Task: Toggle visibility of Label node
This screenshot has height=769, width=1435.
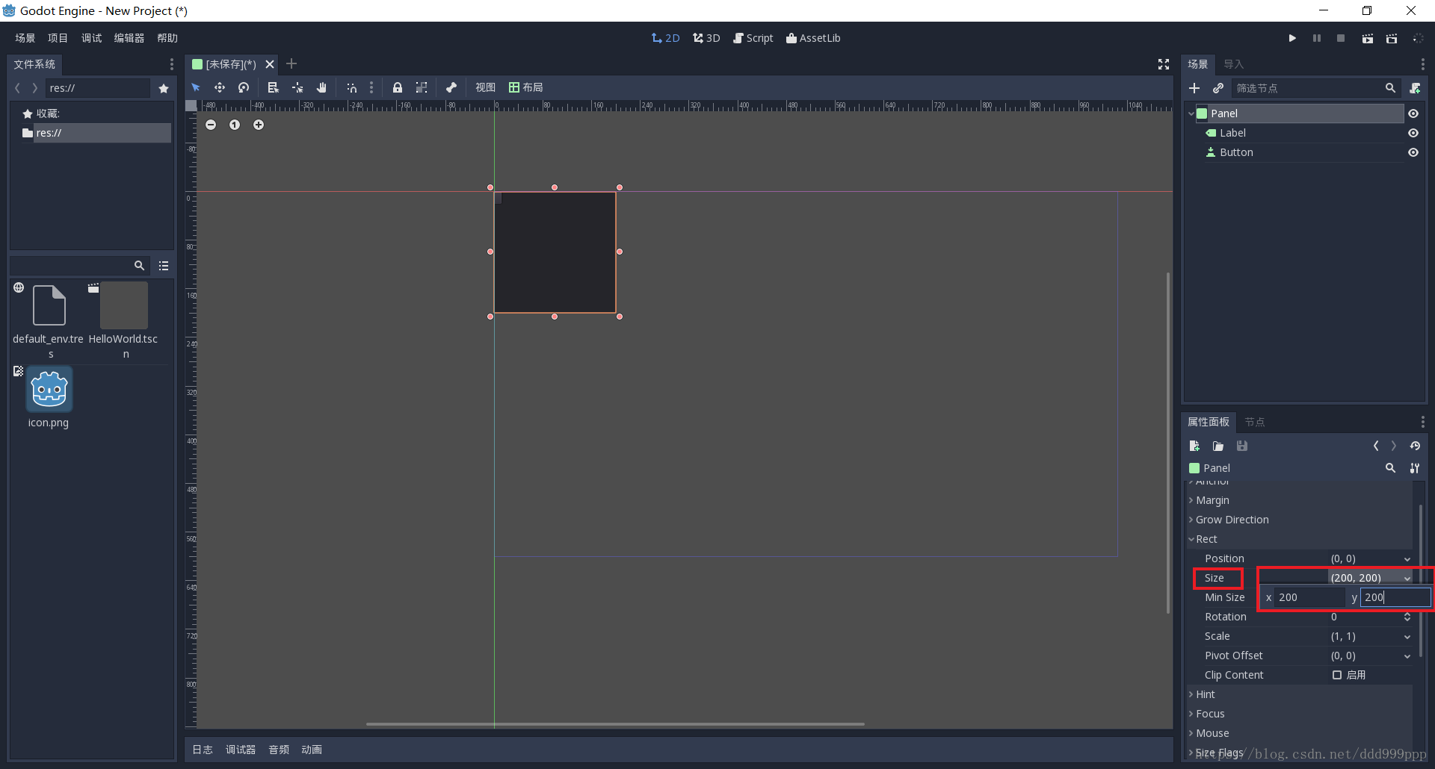Action: [1413, 133]
